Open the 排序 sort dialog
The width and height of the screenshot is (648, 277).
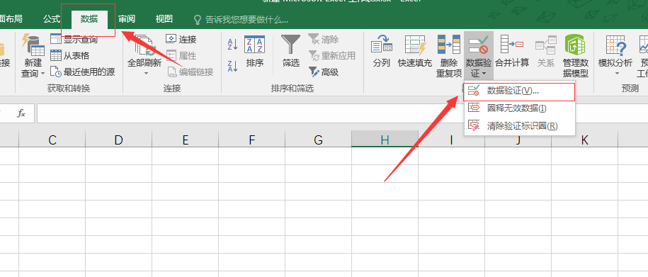coord(254,52)
